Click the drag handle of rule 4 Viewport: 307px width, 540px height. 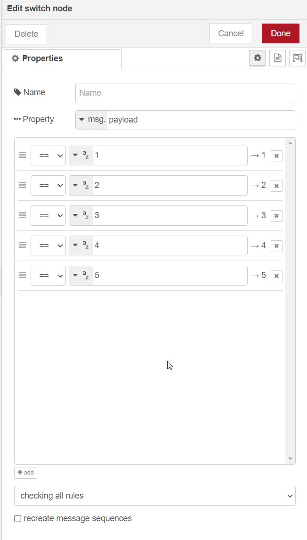(22, 245)
